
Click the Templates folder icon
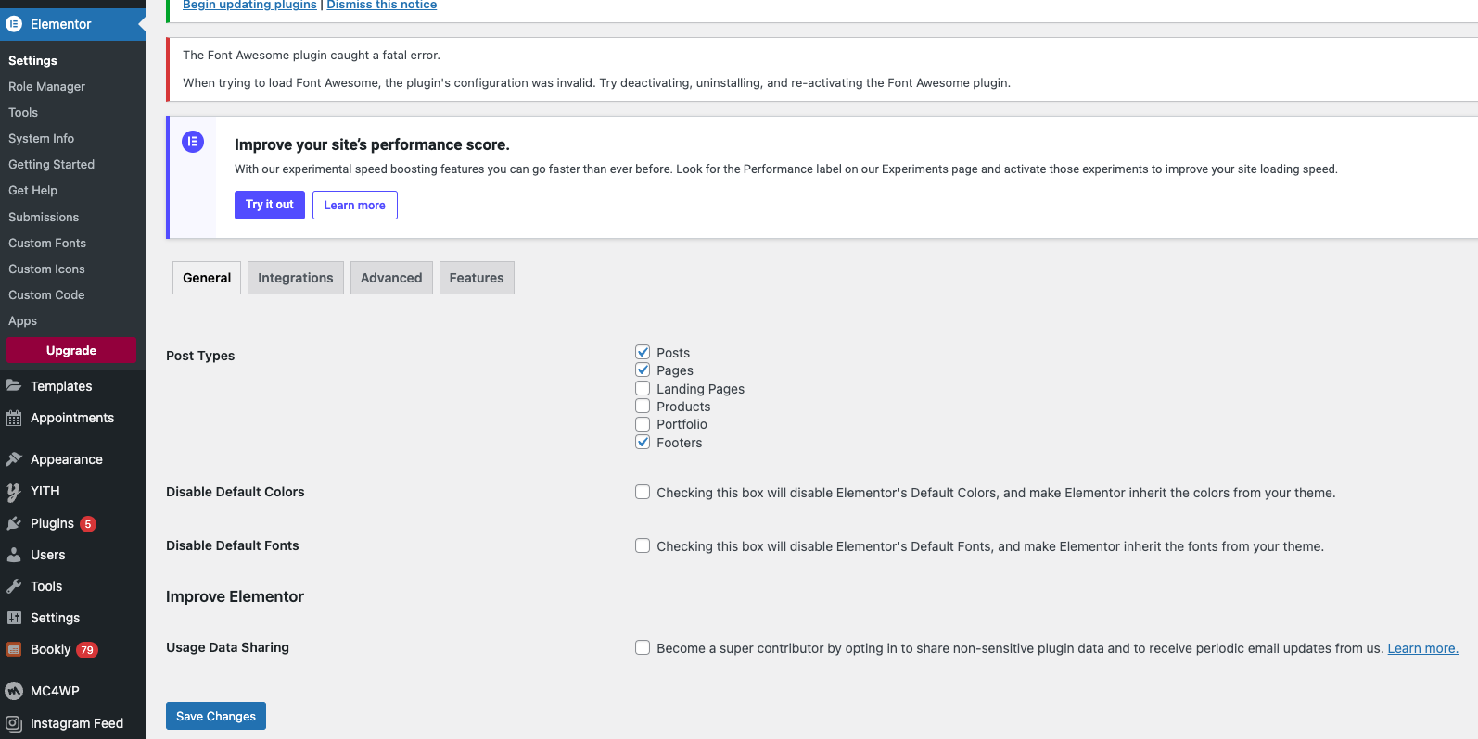[x=14, y=386]
